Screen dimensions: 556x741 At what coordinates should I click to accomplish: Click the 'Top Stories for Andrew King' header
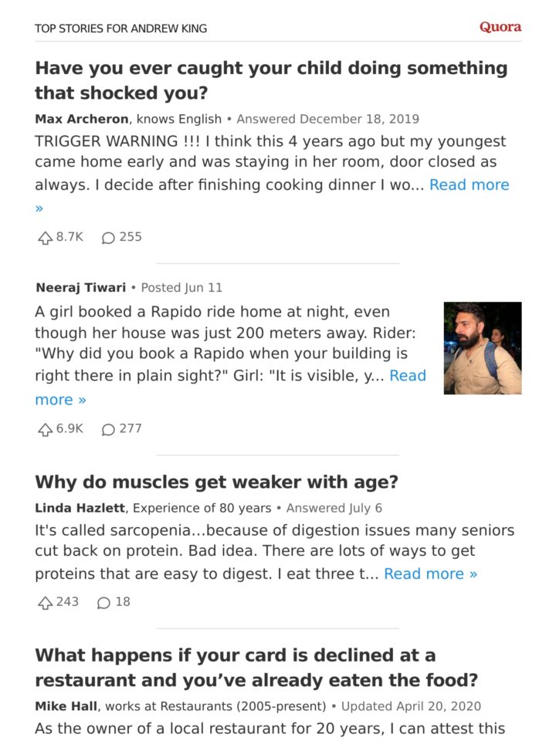121,29
